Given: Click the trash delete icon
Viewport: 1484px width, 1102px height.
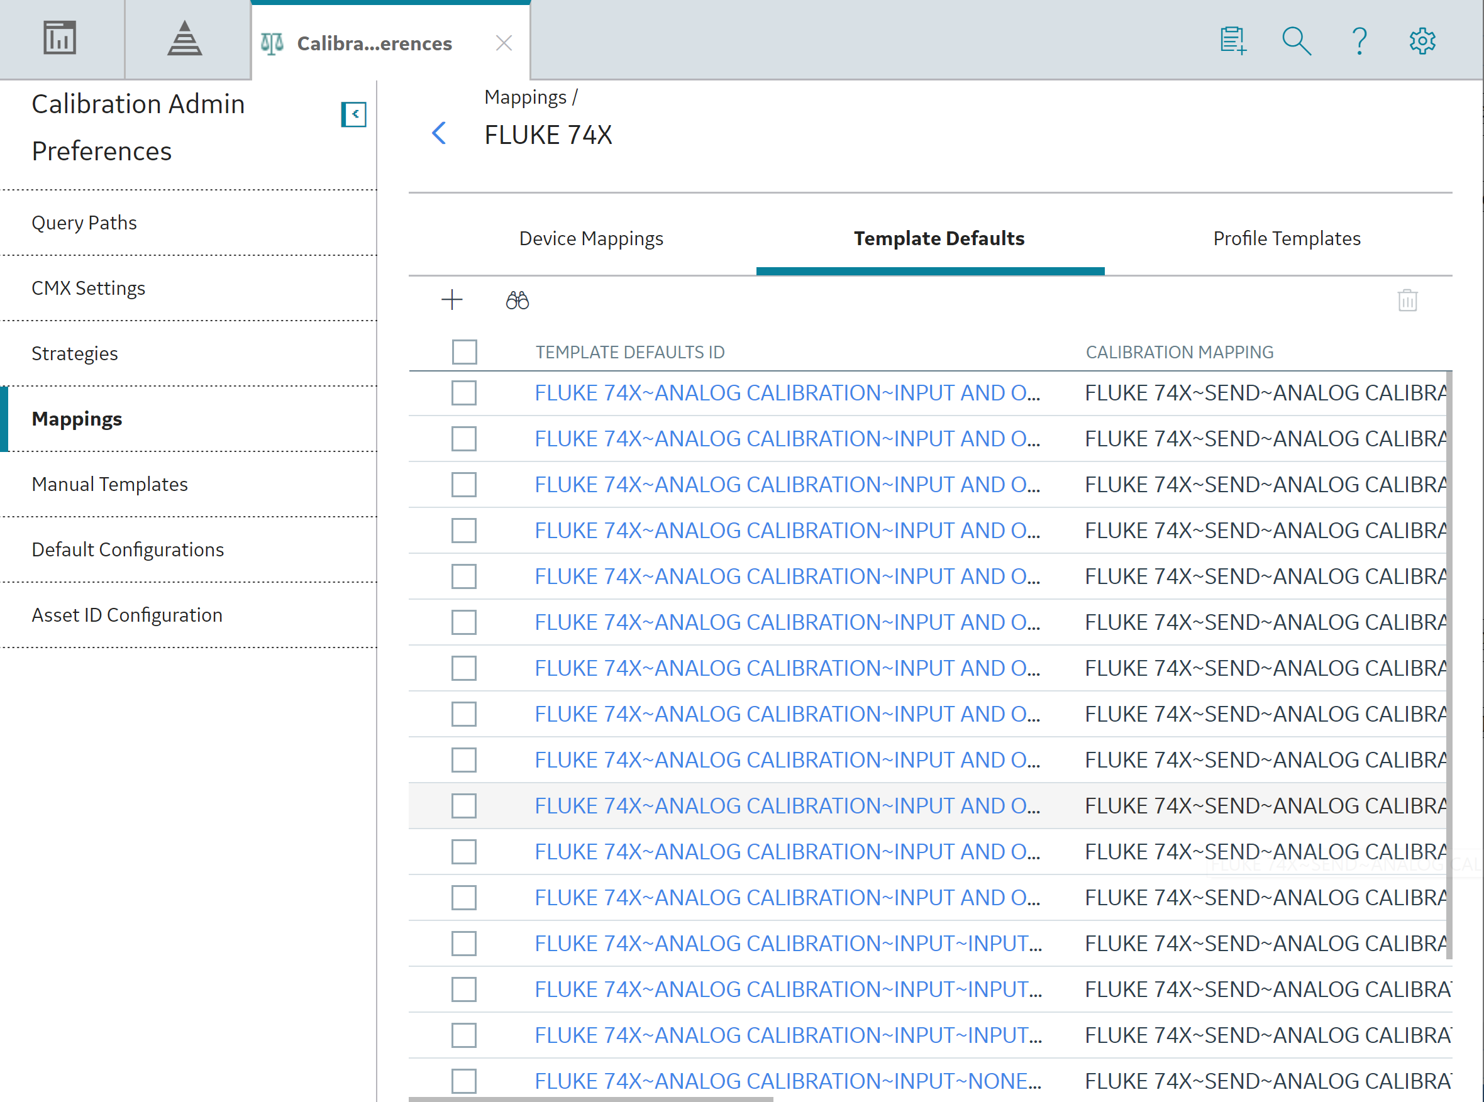Looking at the screenshot, I should [1407, 300].
